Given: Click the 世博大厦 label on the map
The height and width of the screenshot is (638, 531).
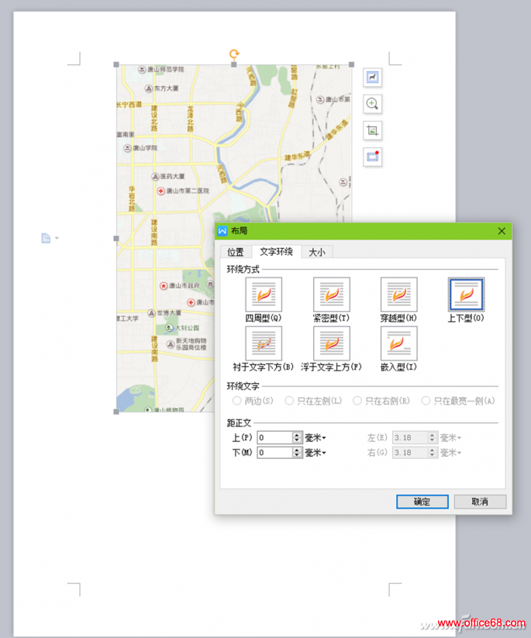Looking at the screenshot, I should click(x=169, y=313).
